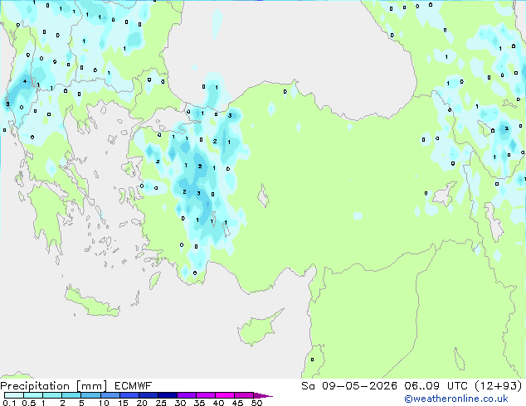Open the weatheronline.co.uk copyright link
This screenshot has height=406, width=526.
tap(456, 399)
